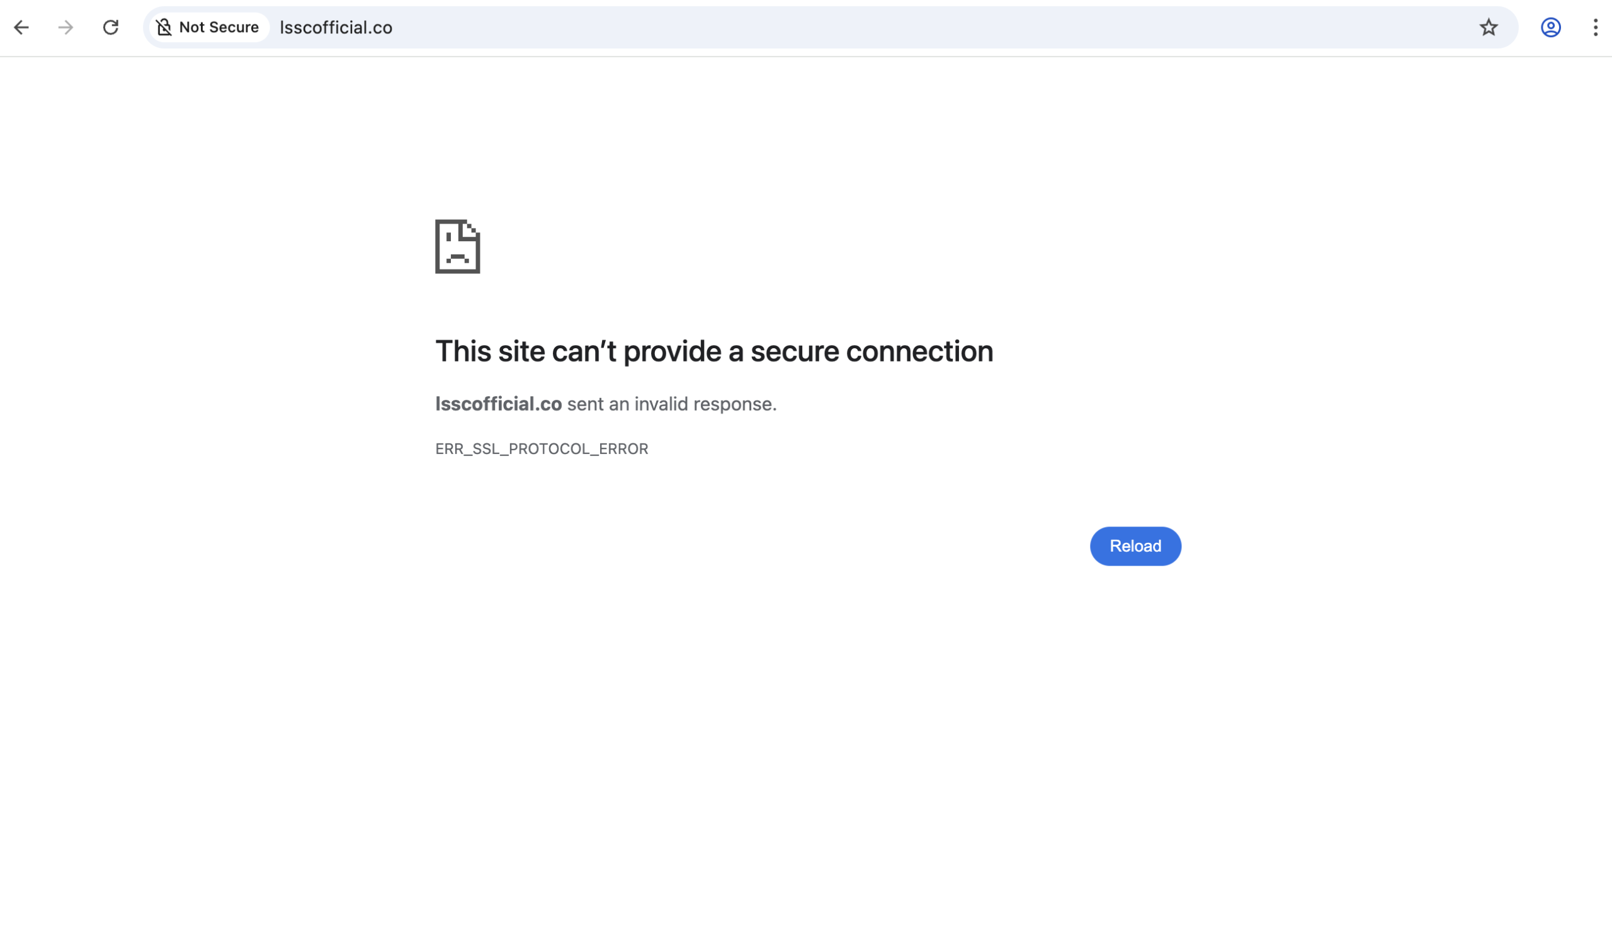The image size is (1612, 944).
Task: Star this page to bookmark it
Action: click(1489, 28)
